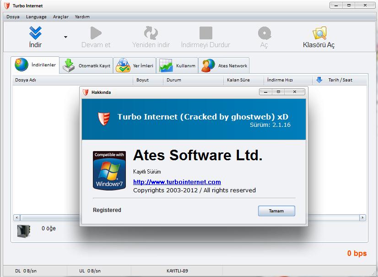Open the turbointernet.com website link
The height and width of the screenshot is (277, 378).
177,182
